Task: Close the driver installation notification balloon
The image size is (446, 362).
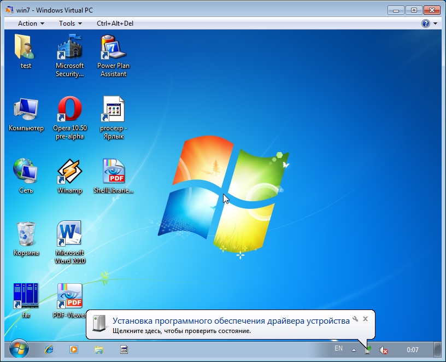Action: click(366, 319)
